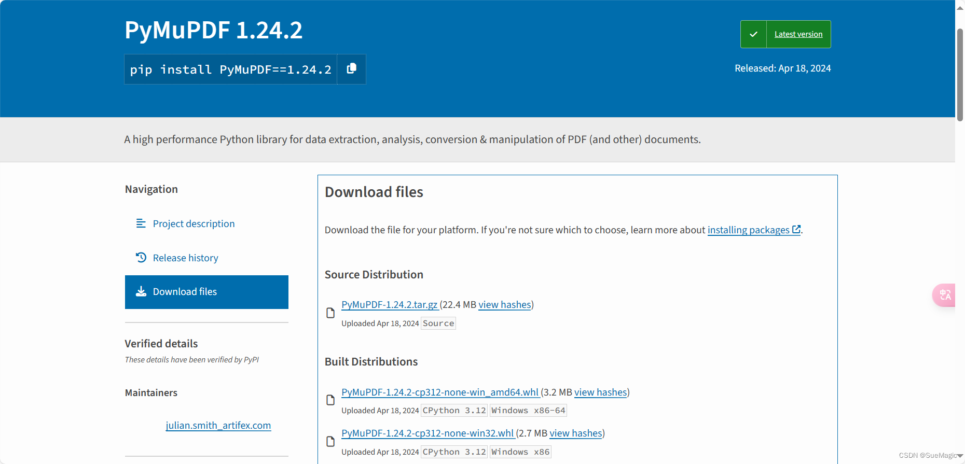Viewport: 965px width, 464px height.
Task: Open Project description in navigation
Action: click(x=194, y=223)
